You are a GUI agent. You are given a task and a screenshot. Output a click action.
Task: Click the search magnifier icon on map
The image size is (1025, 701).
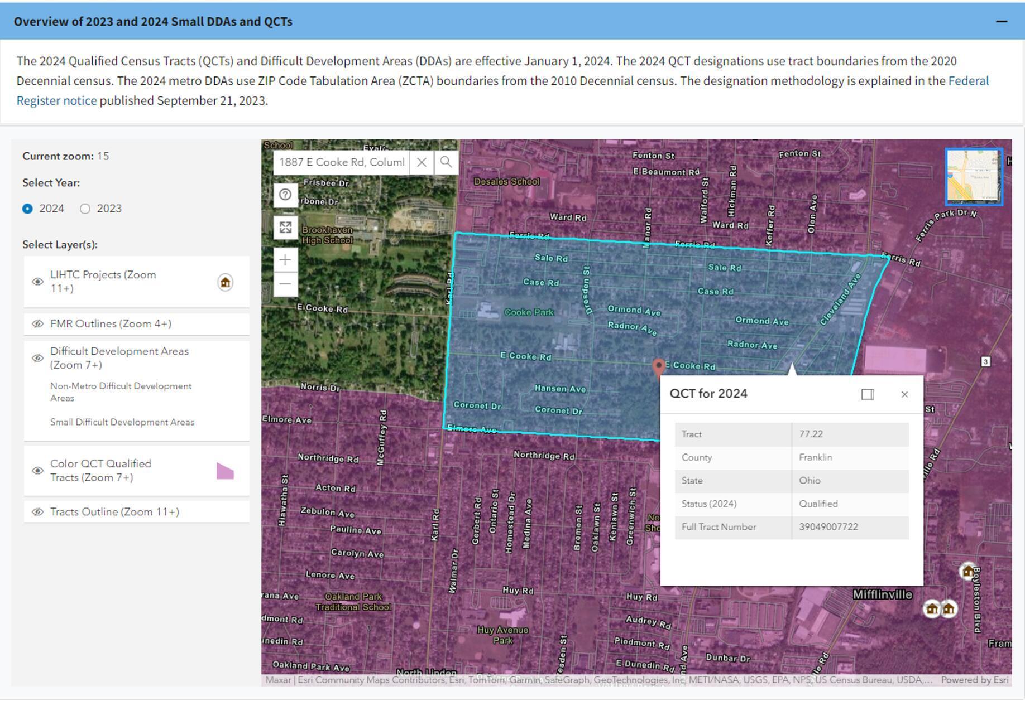(x=446, y=162)
